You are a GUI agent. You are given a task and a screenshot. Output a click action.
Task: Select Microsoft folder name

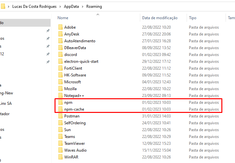[72, 82]
